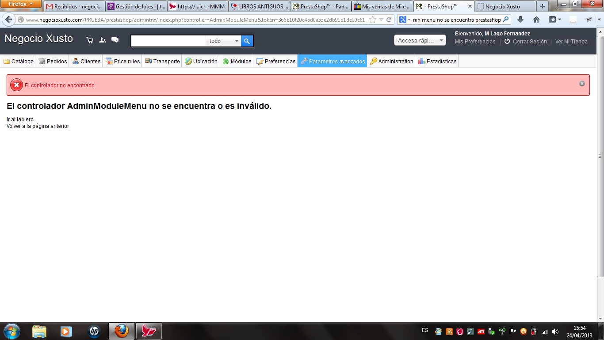Open the Google search engine selector dropdown
This screenshot has height=340, width=604.
click(405, 19)
